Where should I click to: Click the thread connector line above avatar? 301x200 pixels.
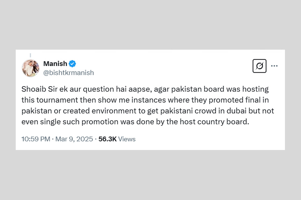click(x=30, y=55)
